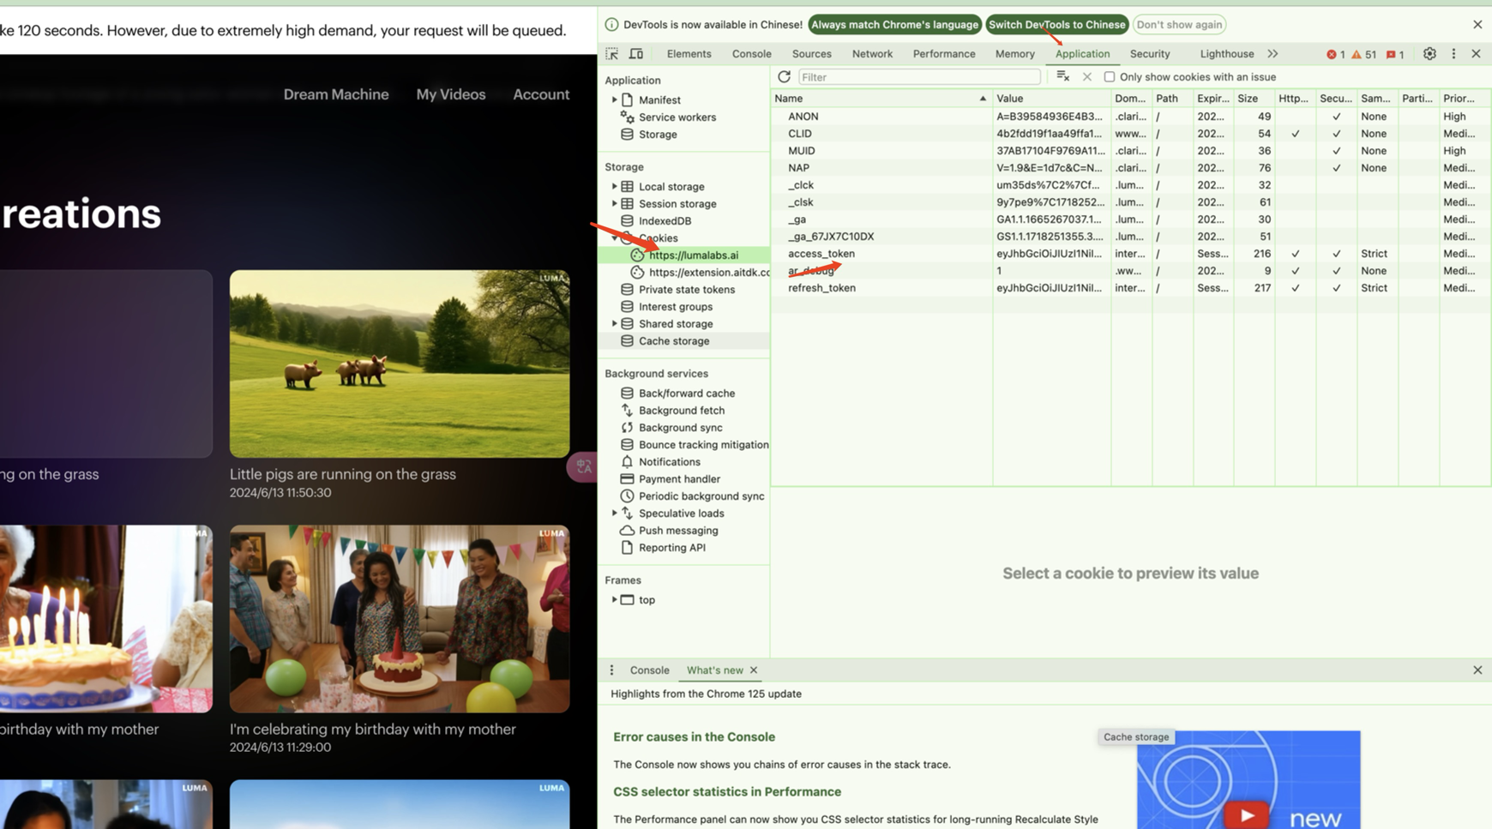The width and height of the screenshot is (1492, 829).
Task: Enable 'Only show cookies with an issue'
Action: [x=1110, y=76]
